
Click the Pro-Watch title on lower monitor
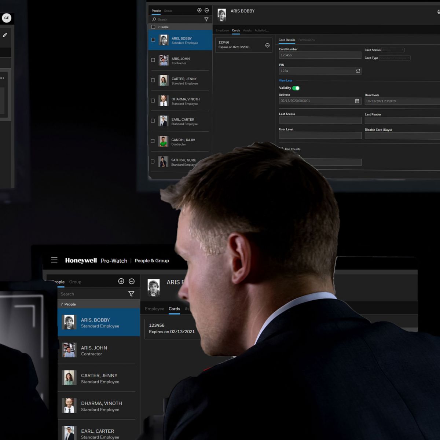click(114, 261)
